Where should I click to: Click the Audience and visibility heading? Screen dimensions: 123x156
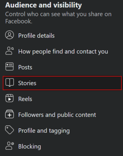click(x=43, y=5)
